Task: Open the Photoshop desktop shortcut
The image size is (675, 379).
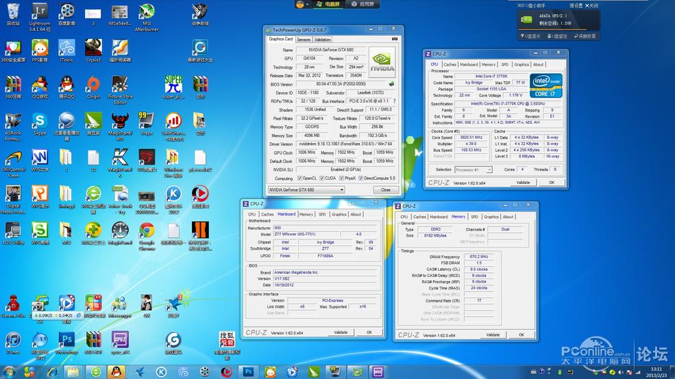Action: point(66,343)
